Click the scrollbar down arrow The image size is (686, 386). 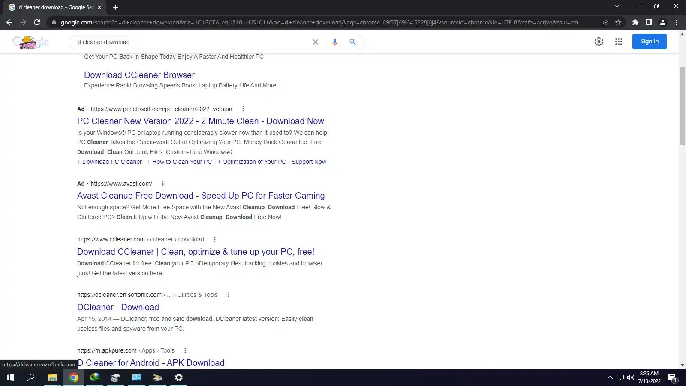point(682,365)
